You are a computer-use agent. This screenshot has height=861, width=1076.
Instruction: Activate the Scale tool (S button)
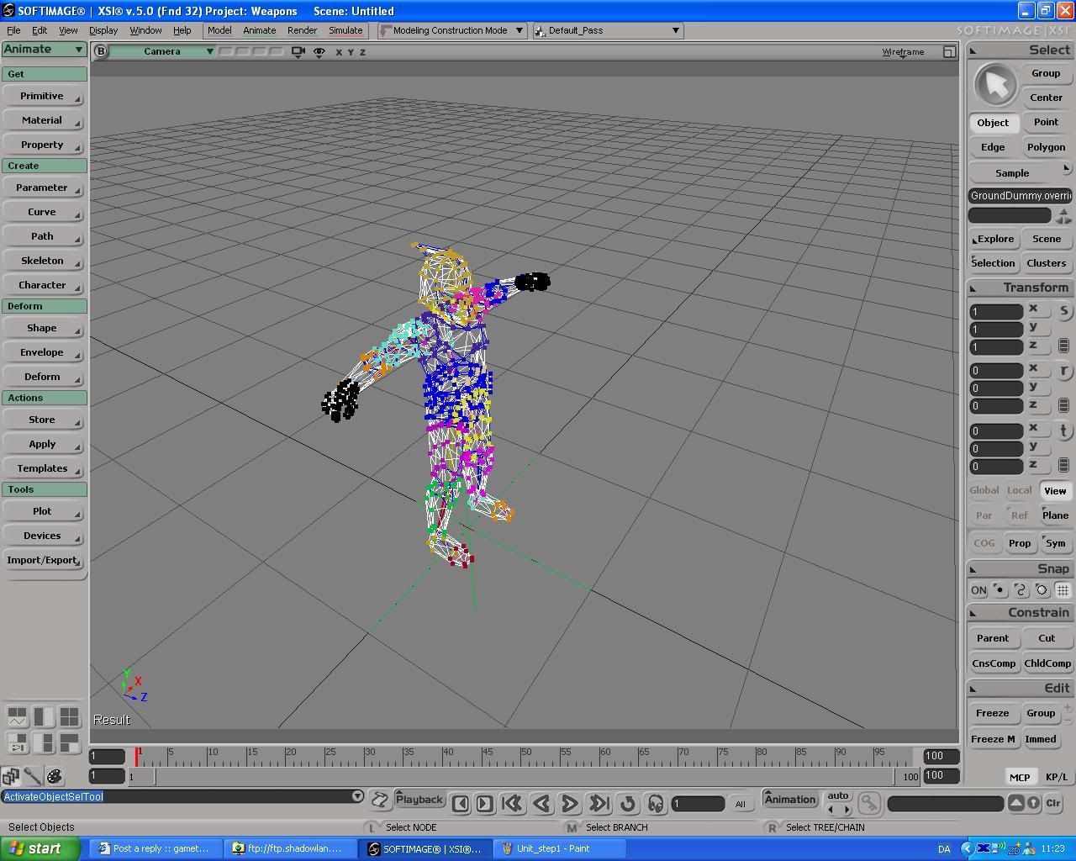click(x=1063, y=311)
